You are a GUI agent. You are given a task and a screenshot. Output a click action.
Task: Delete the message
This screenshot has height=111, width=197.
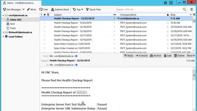click(x=179, y=55)
